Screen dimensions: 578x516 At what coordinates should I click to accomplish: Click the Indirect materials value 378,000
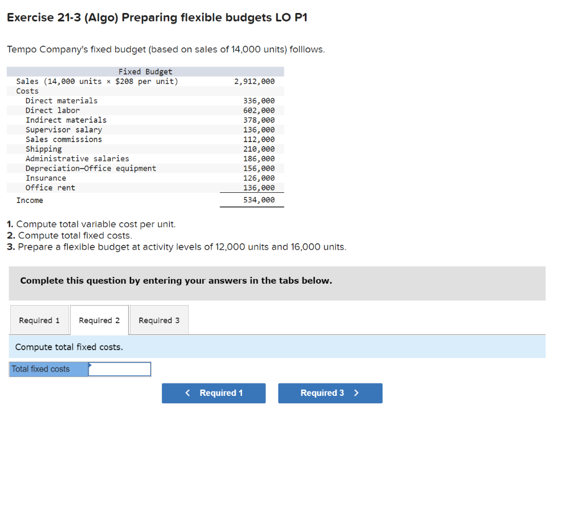pos(259,120)
